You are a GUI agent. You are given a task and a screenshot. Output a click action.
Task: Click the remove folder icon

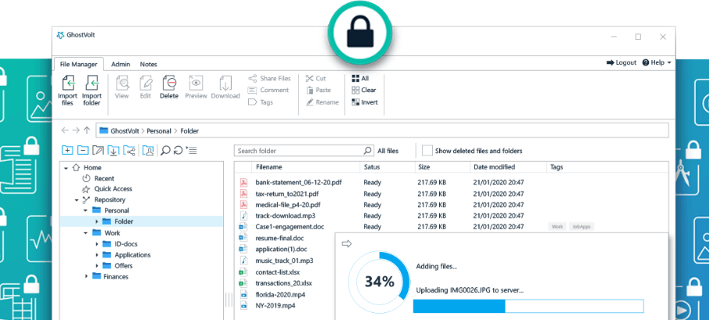tap(83, 151)
